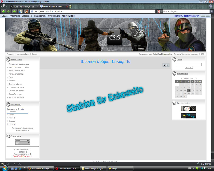Screen dimensions: 214x171
Task: Click the green checkmark tray icon
Action: click(197, 168)
